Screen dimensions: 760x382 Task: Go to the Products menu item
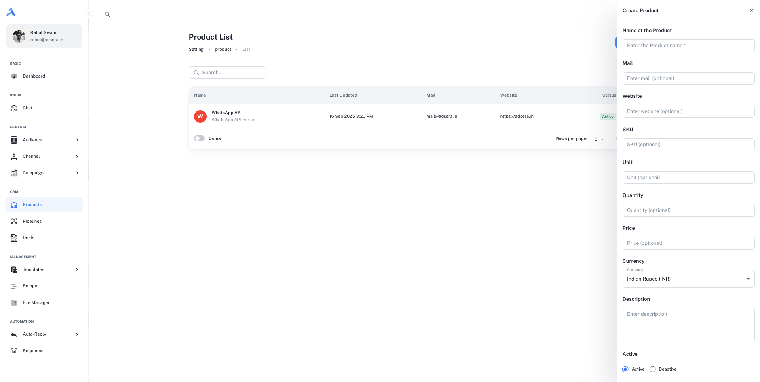point(32,205)
